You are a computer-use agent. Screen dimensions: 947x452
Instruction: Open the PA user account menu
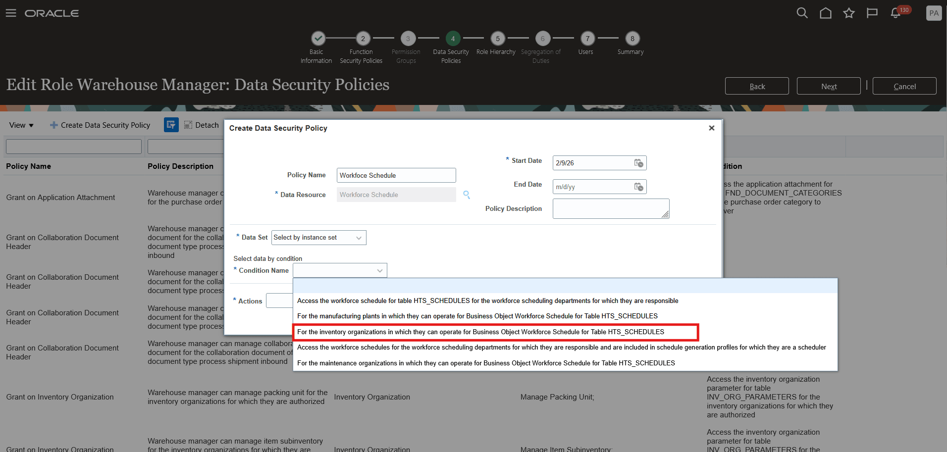point(934,13)
